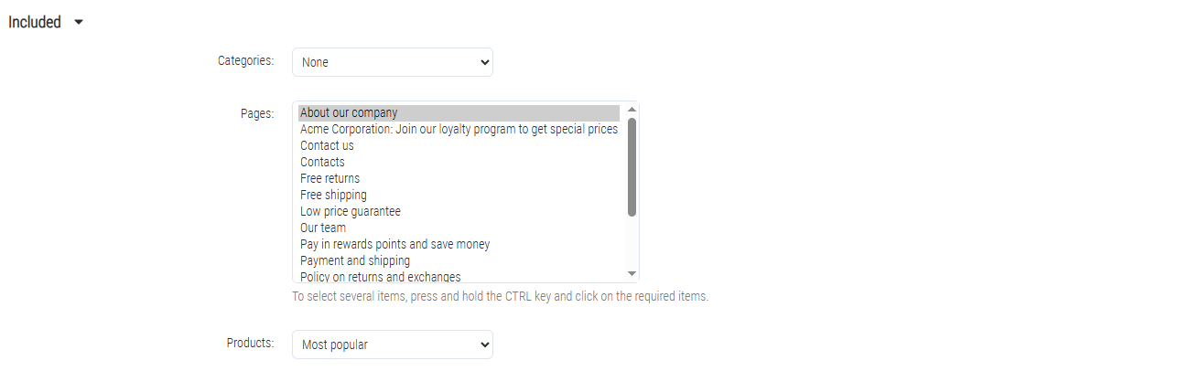1199x371 pixels.
Task: Pick 'Free shipping' in the list
Action: tap(459, 195)
